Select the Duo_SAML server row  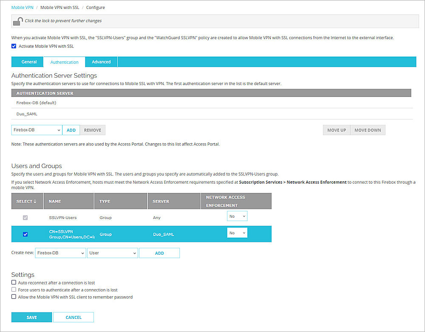click(26, 114)
